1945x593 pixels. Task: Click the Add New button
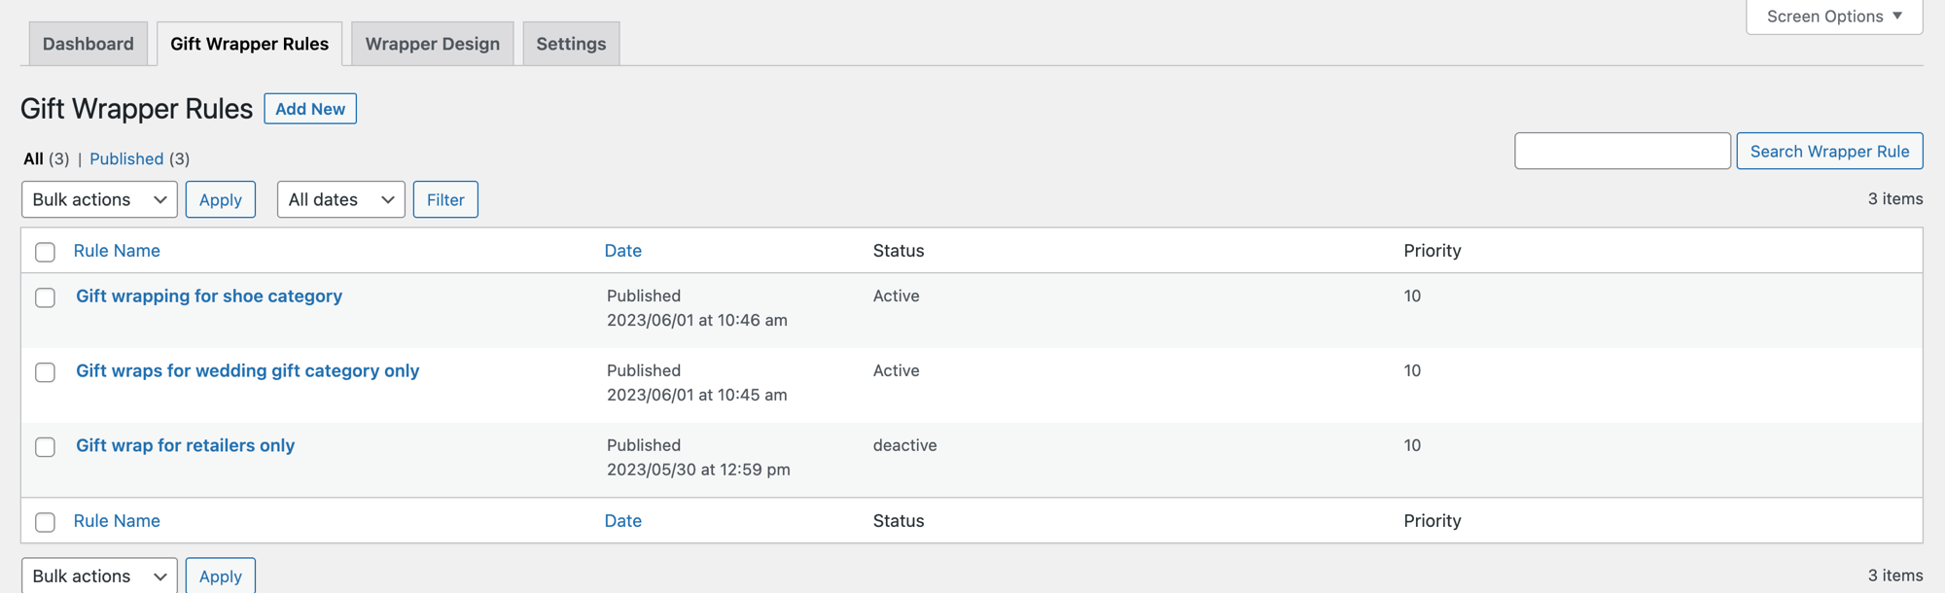pos(310,108)
